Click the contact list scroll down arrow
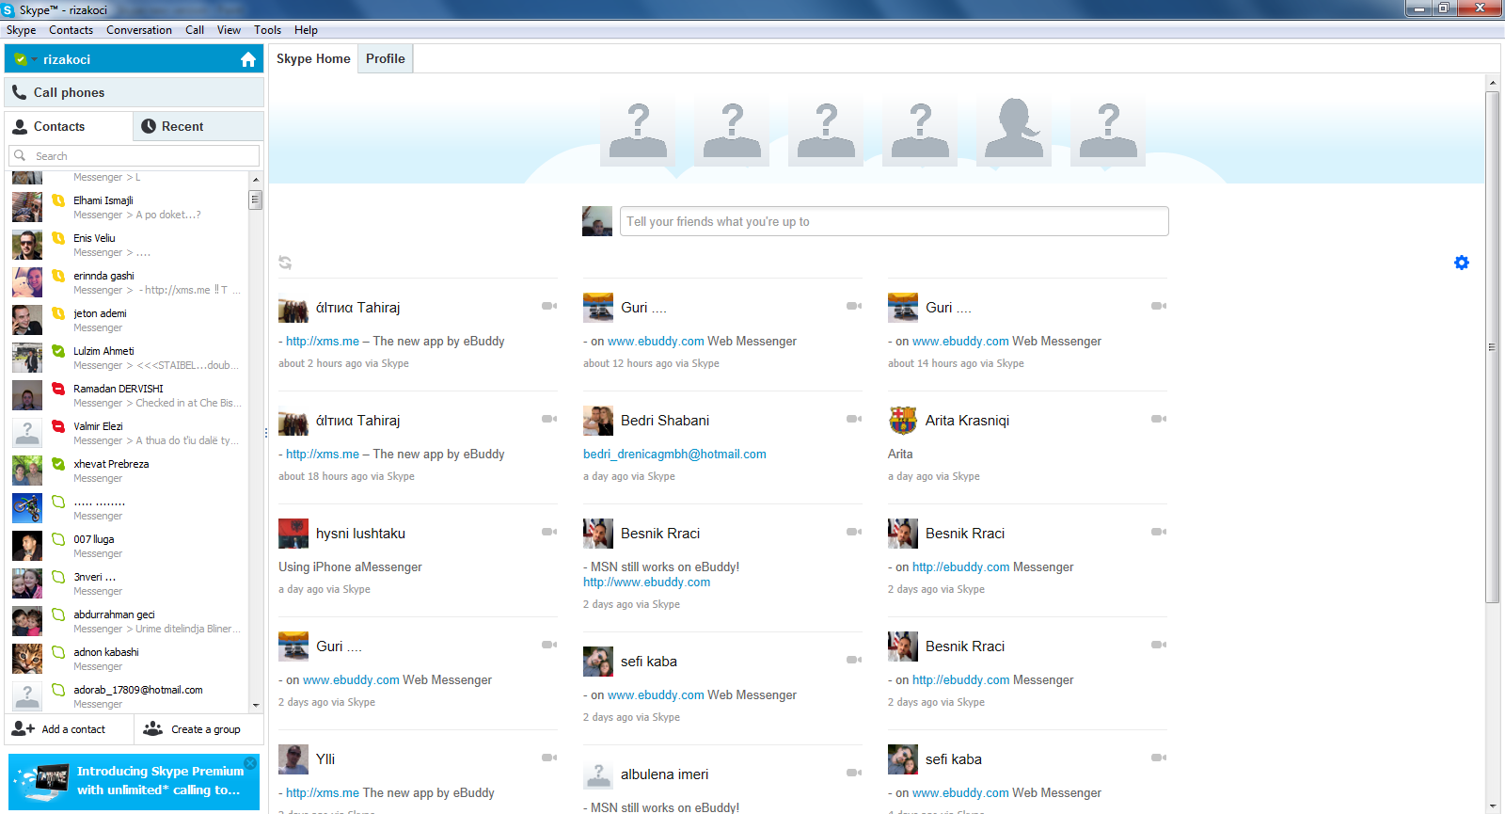1505x814 pixels. pyautogui.click(x=255, y=705)
